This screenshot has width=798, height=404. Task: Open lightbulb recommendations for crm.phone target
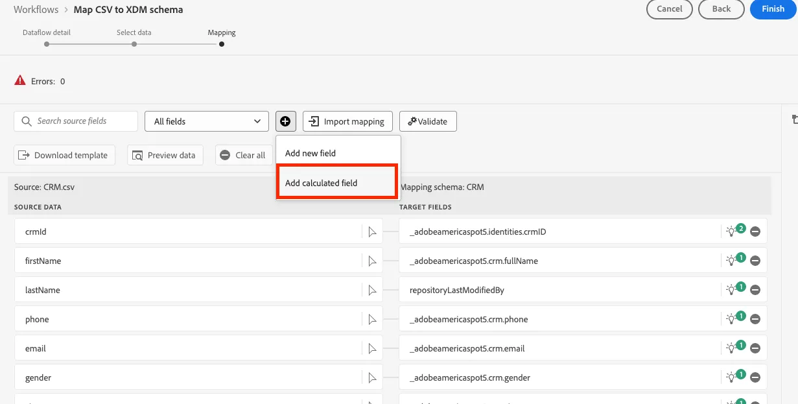coord(734,318)
